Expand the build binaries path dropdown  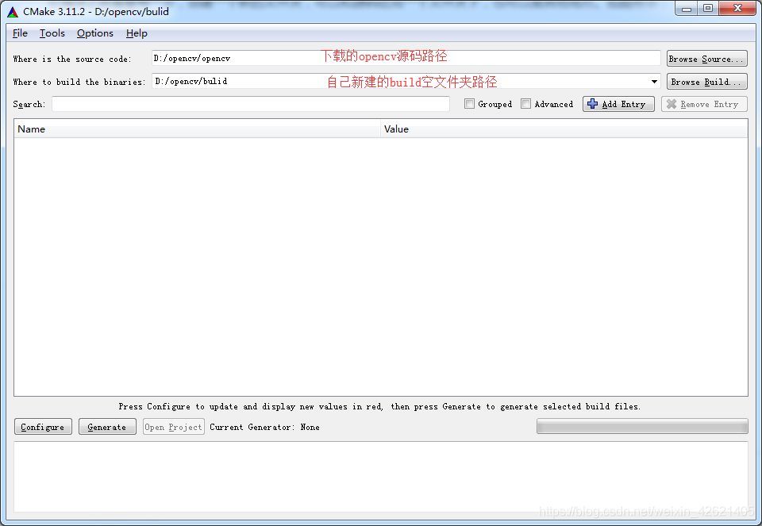(654, 82)
